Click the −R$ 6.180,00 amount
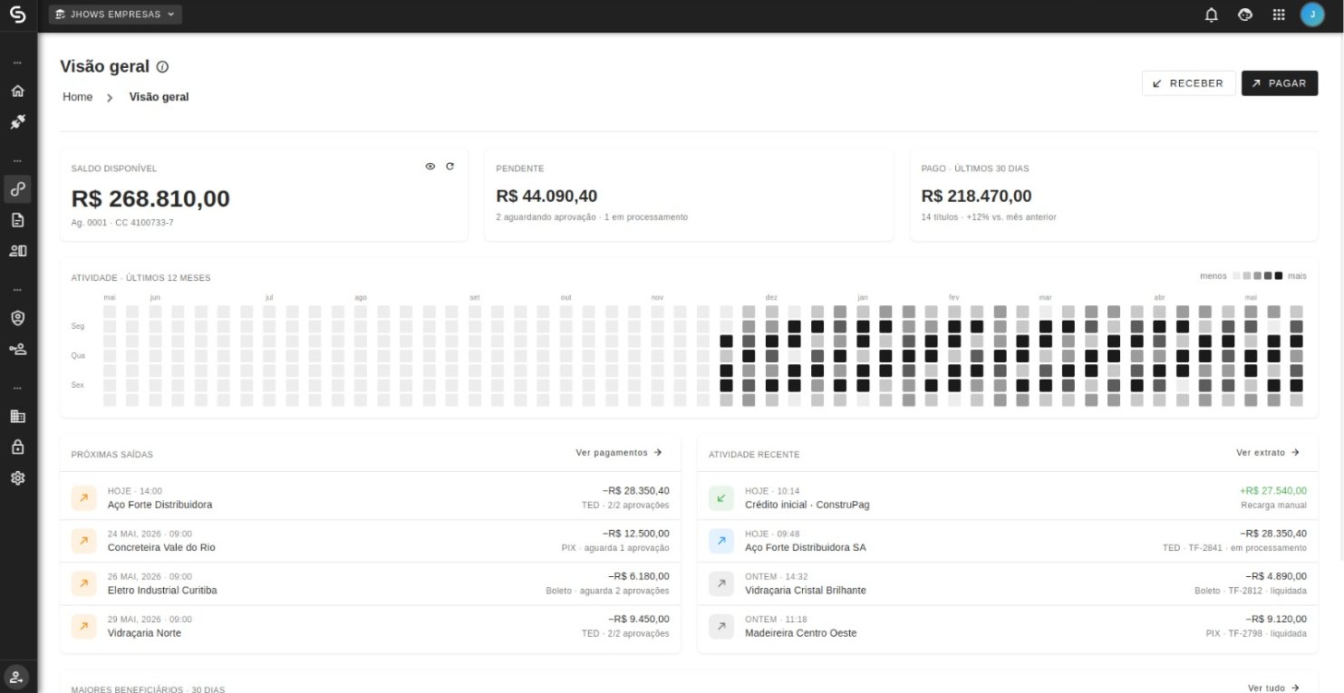This screenshot has width=1344, height=693. [x=638, y=576]
